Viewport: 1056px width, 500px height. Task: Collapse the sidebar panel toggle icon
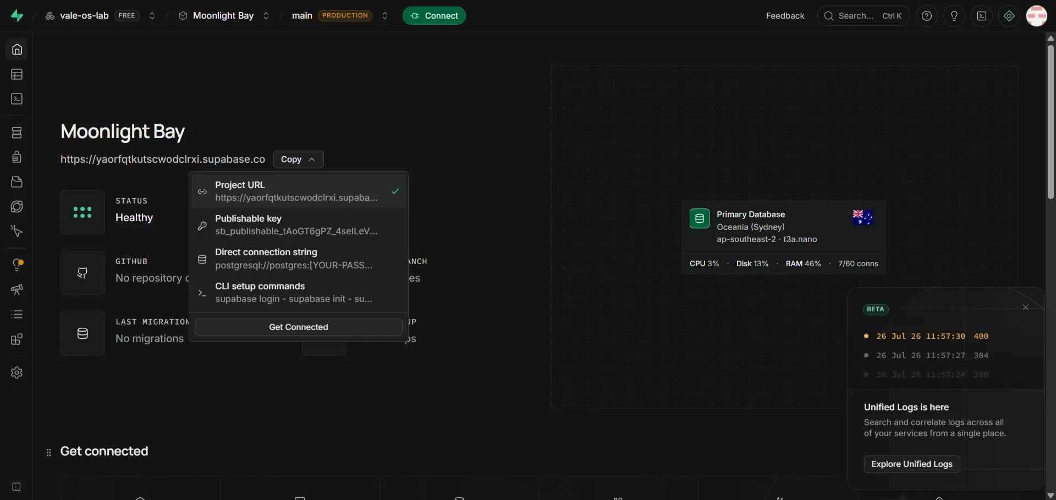point(16,487)
